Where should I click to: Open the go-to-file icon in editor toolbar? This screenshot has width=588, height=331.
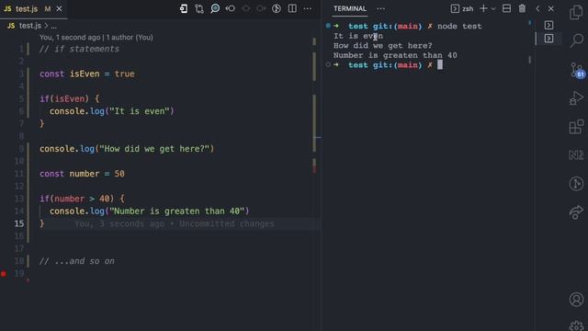184,8
